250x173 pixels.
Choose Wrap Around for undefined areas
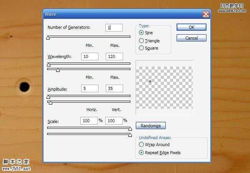point(142,145)
